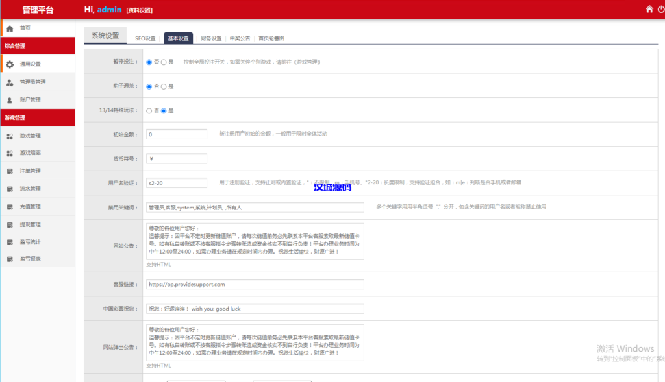Click the 货币符号 input showing ¥
Screen dimensions: 665x382
tap(177, 158)
